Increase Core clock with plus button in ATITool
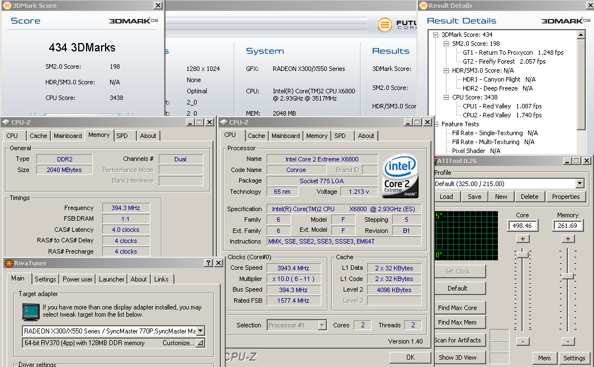Image resolution: width=594 pixels, height=367 pixels. pyautogui.click(x=523, y=239)
